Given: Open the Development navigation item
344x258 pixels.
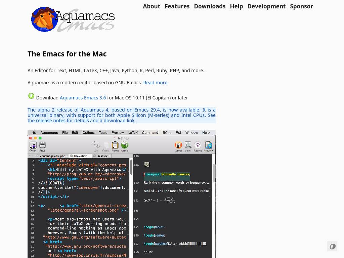Looking at the screenshot, I should tap(266, 6).
